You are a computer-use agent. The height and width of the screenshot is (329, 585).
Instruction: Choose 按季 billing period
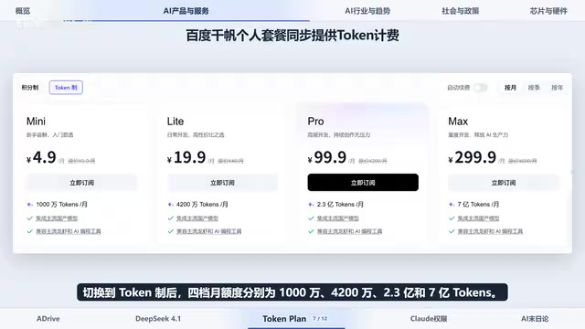(x=534, y=88)
